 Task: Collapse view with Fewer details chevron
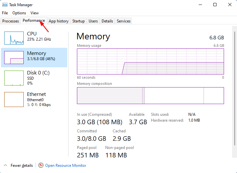click(x=5, y=166)
